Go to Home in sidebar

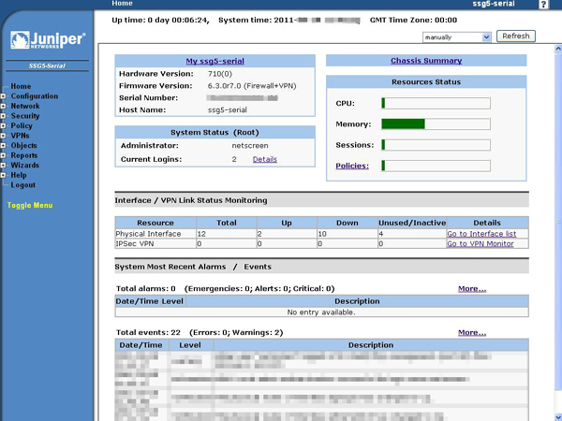[21, 86]
